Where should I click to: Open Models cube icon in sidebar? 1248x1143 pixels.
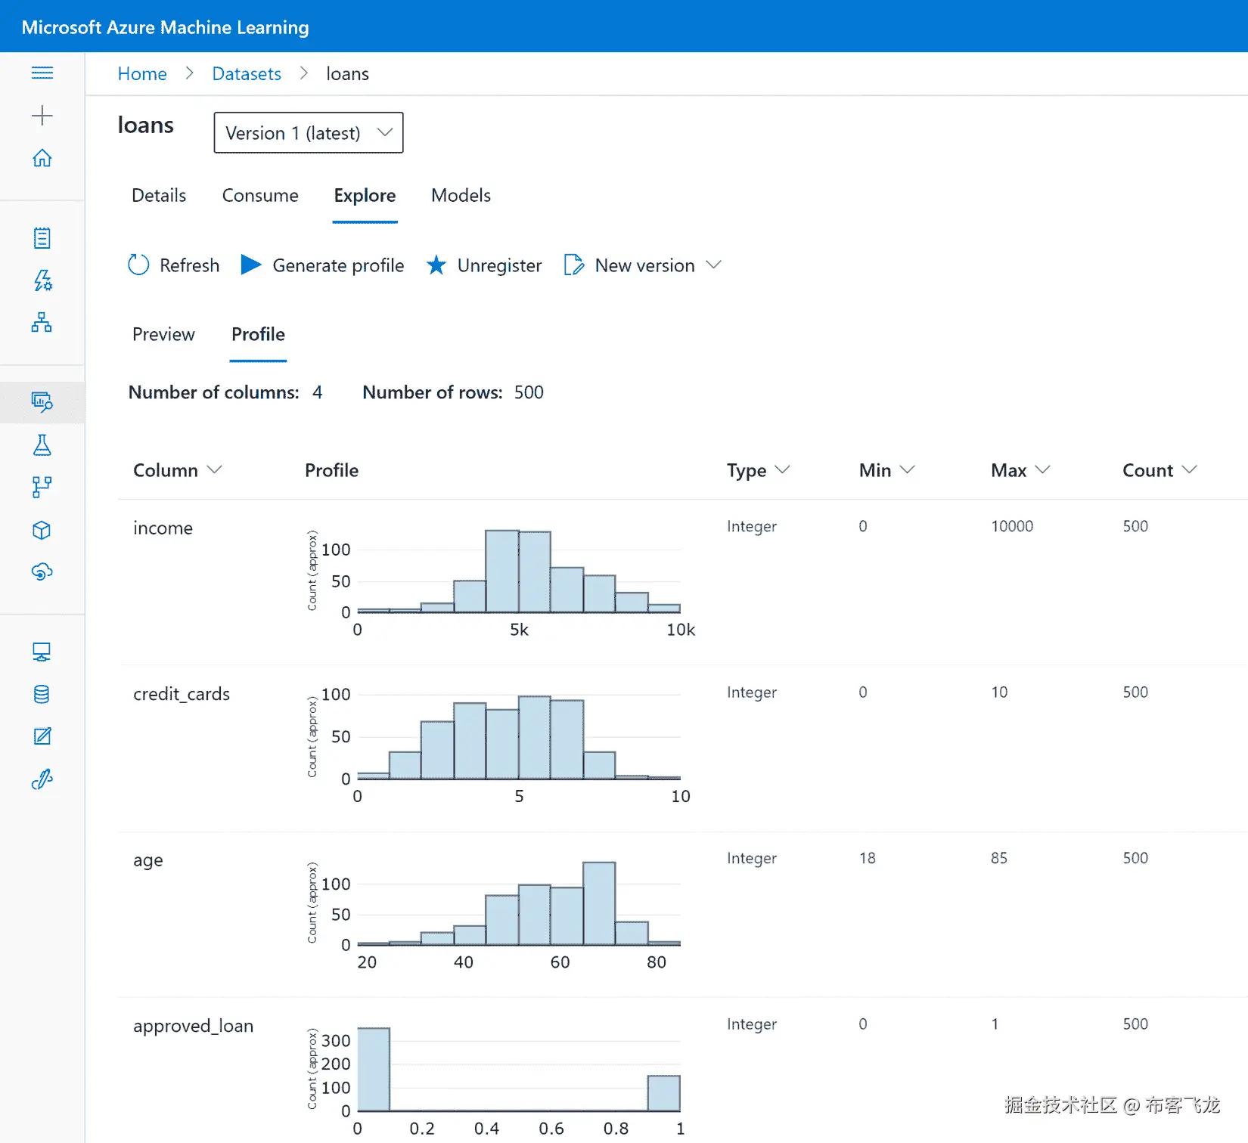click(42, 530)
